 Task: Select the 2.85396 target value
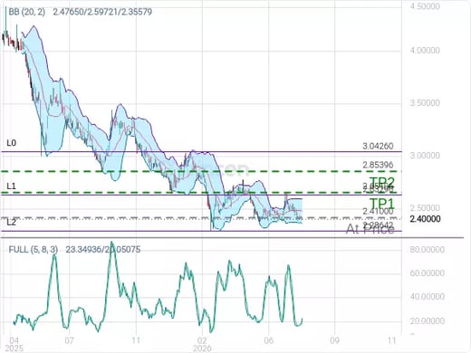pyautogui.click(x=378, y=165)
